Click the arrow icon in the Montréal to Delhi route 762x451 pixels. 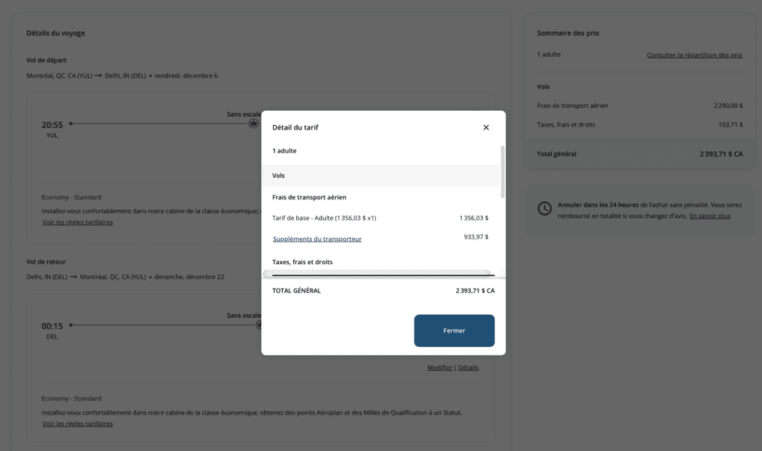click(x=97, y=75)
